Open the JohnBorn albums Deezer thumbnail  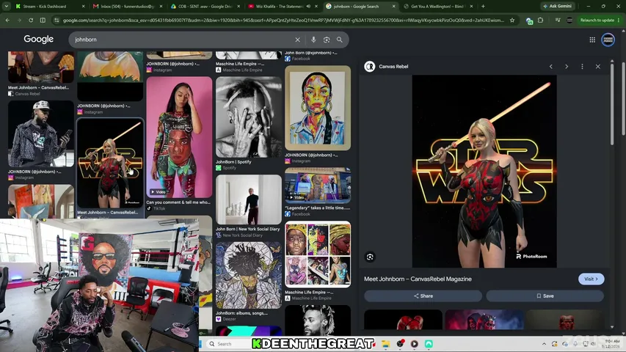tap(249, 275)
